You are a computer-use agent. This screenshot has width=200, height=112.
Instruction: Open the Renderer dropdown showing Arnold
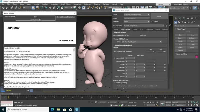[136, 22]
